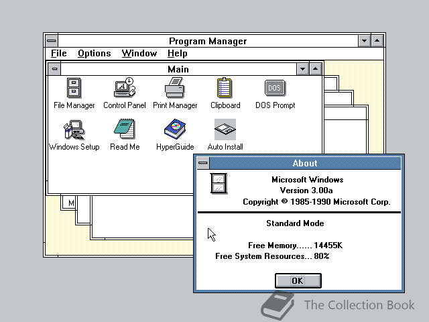Minimize the Program Manager window
This screenshot has width=429, height=322.
(x=364, y=41)
